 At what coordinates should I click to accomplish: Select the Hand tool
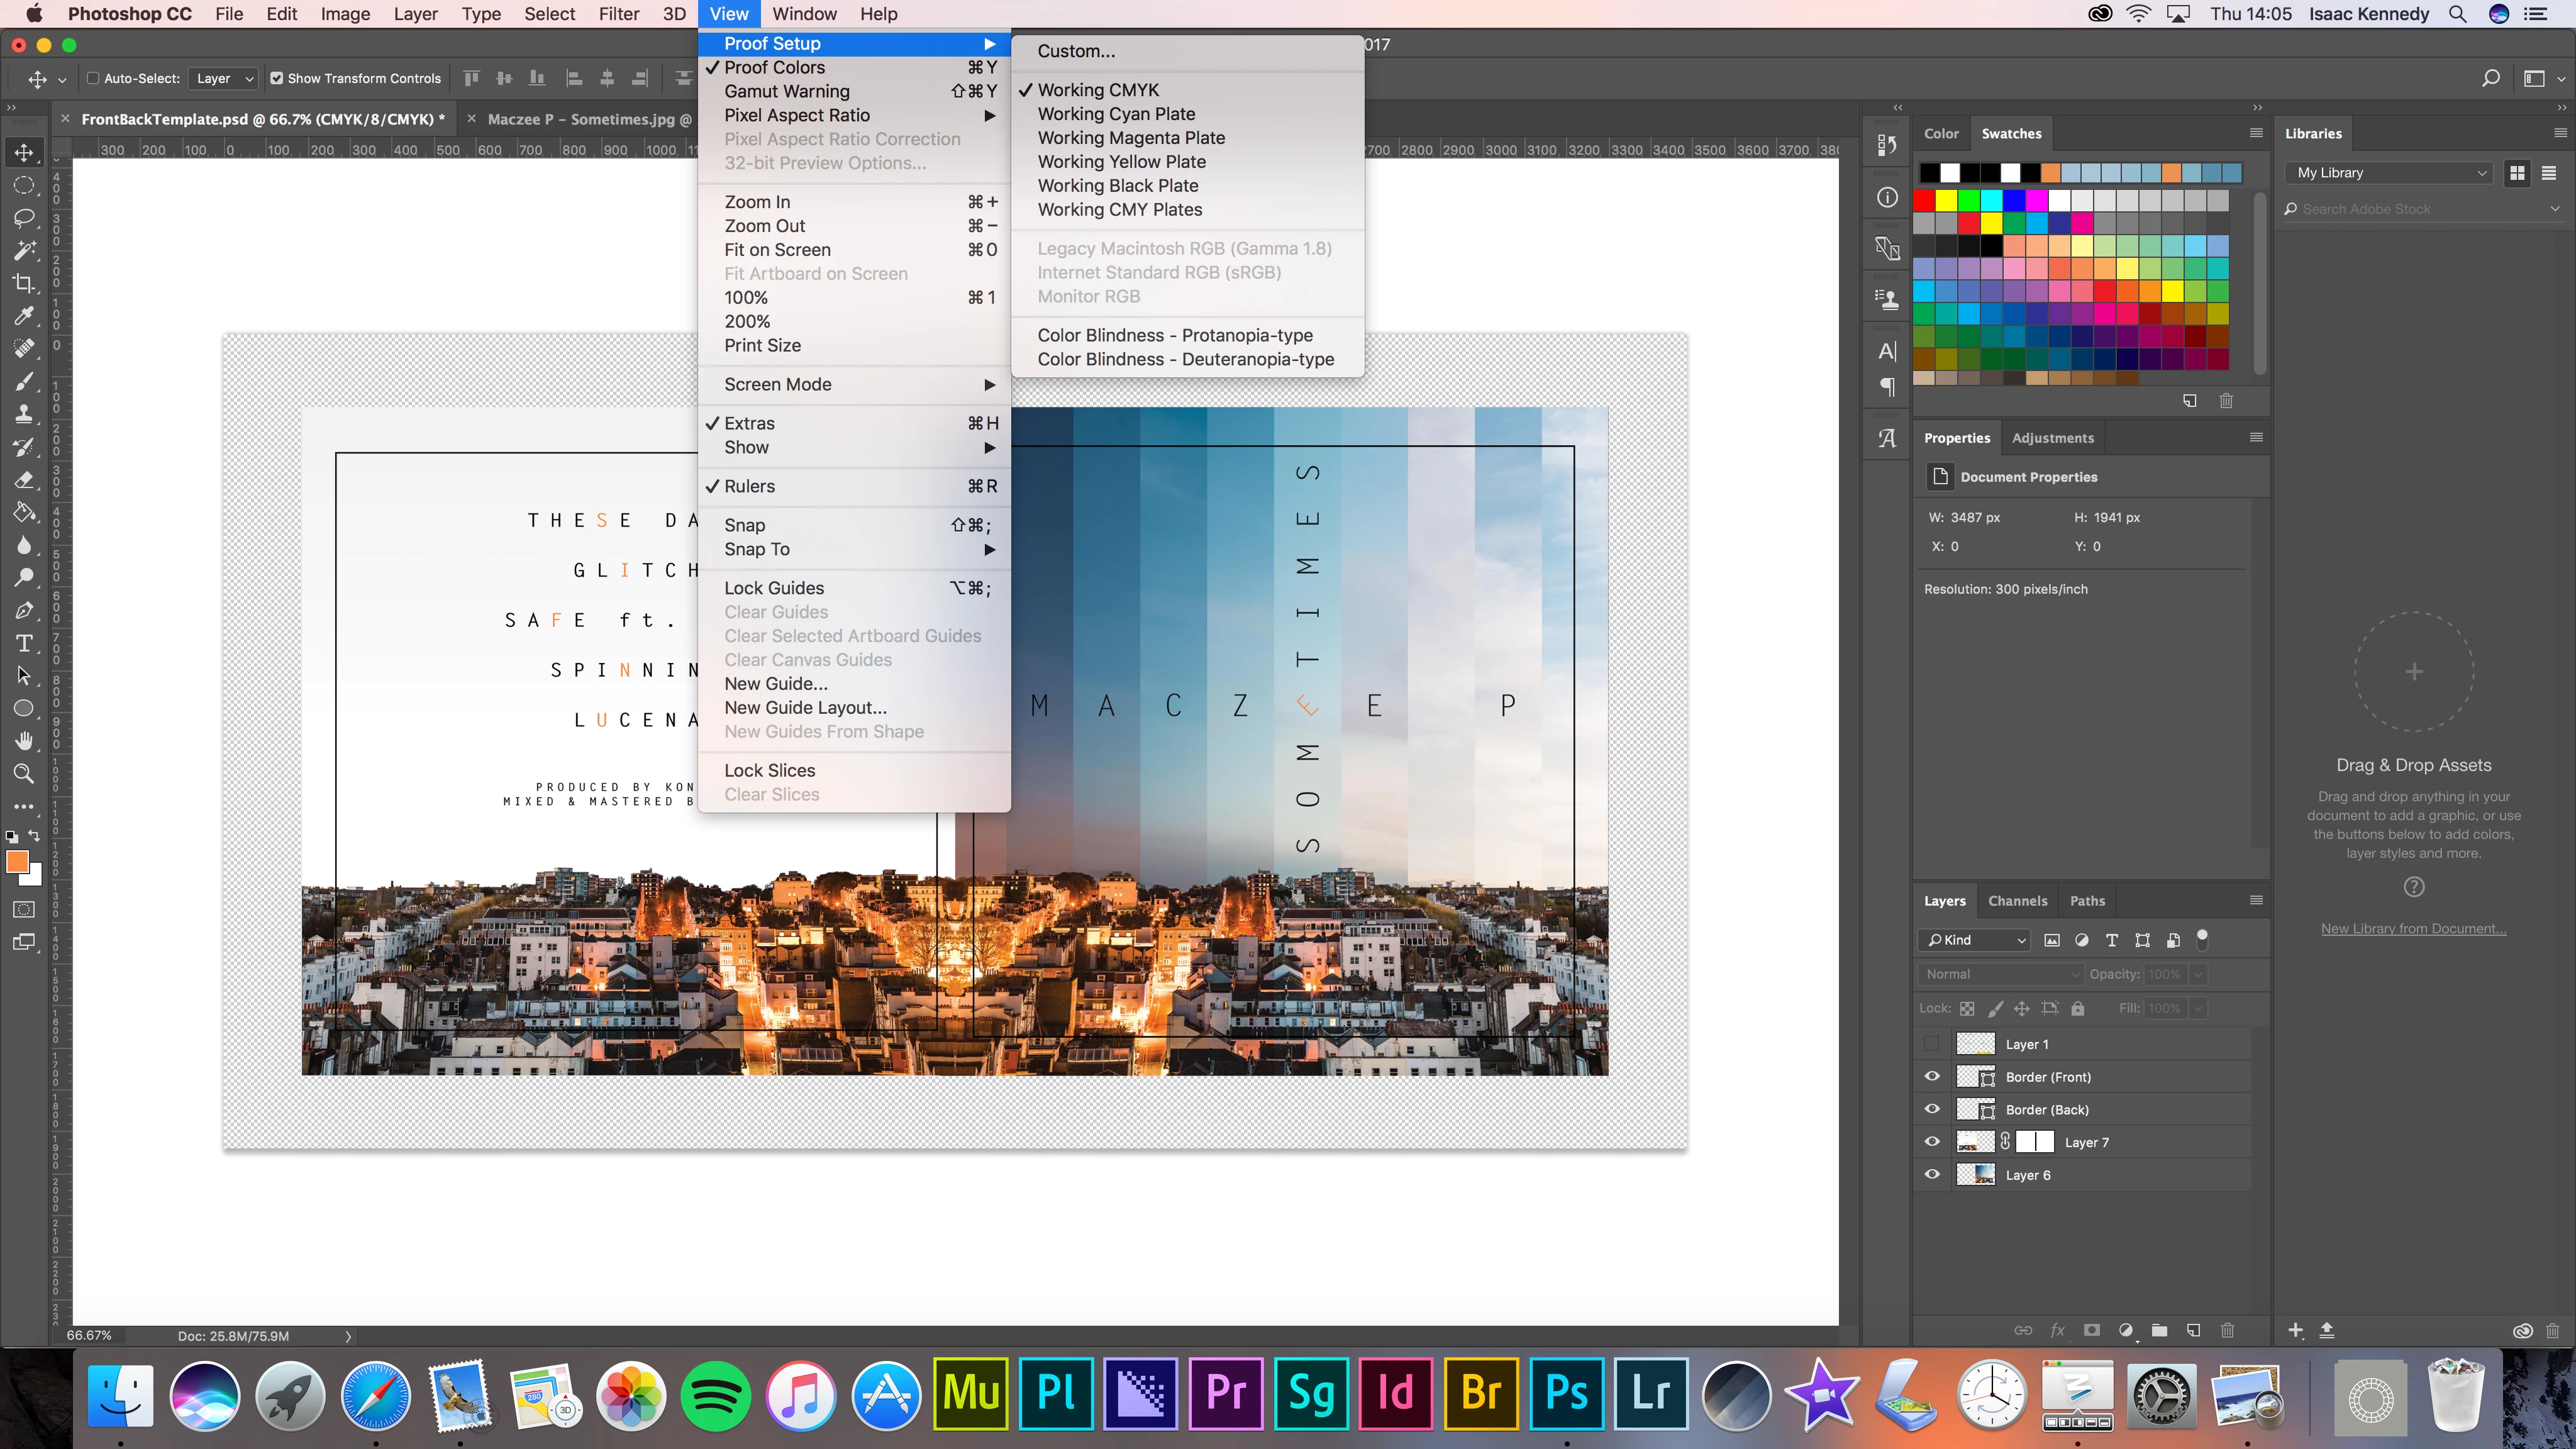(24, 741)
